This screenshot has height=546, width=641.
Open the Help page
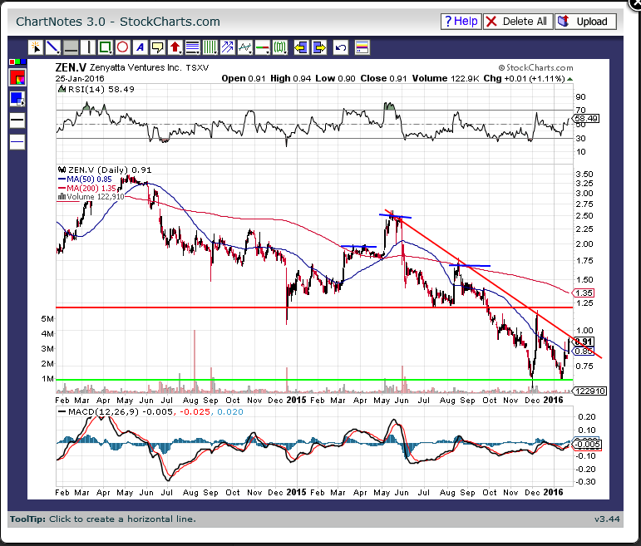tap(460, 22)
